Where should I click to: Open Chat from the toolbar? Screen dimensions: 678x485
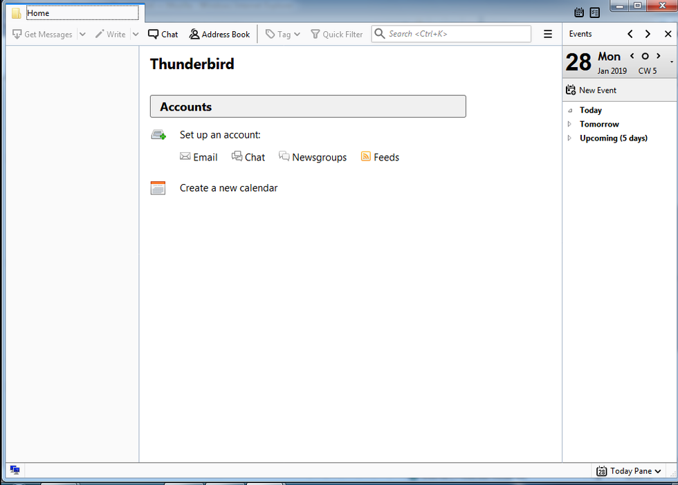click(163, 34)
